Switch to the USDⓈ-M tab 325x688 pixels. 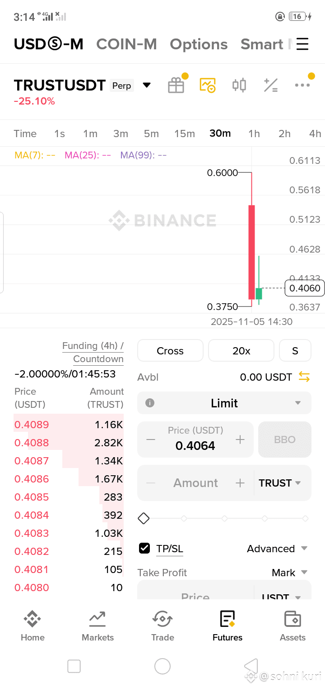[49, 44]
